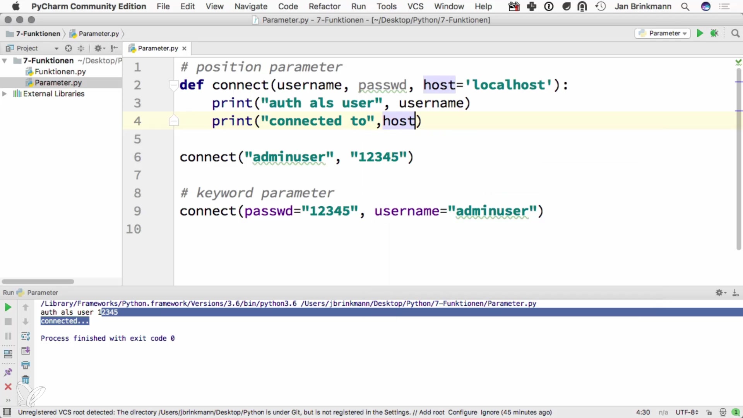The image size is (743, 418).
Task: Open the Parameter run configuration dropdown
Action: (663, 33)
